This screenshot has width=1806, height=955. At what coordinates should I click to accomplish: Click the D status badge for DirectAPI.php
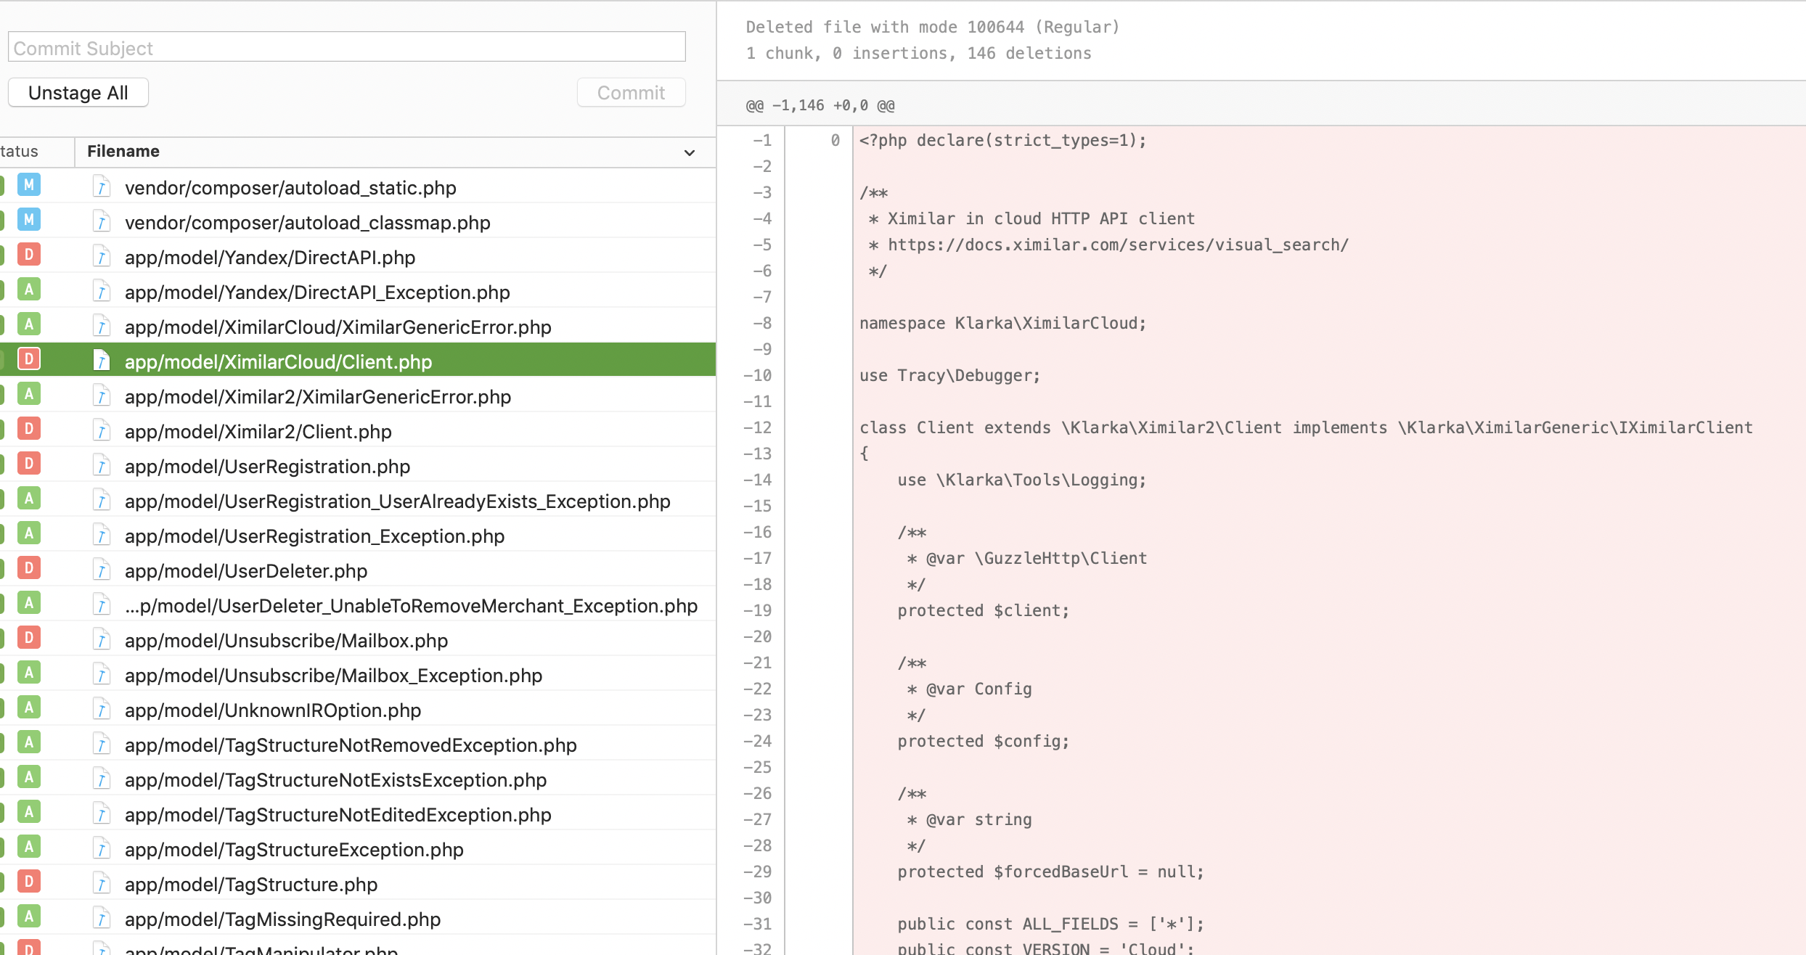coord(28,255)
